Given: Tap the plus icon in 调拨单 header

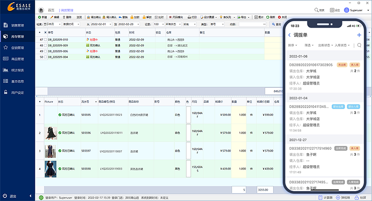Looking at the screenshot, I should pos(359,35).
